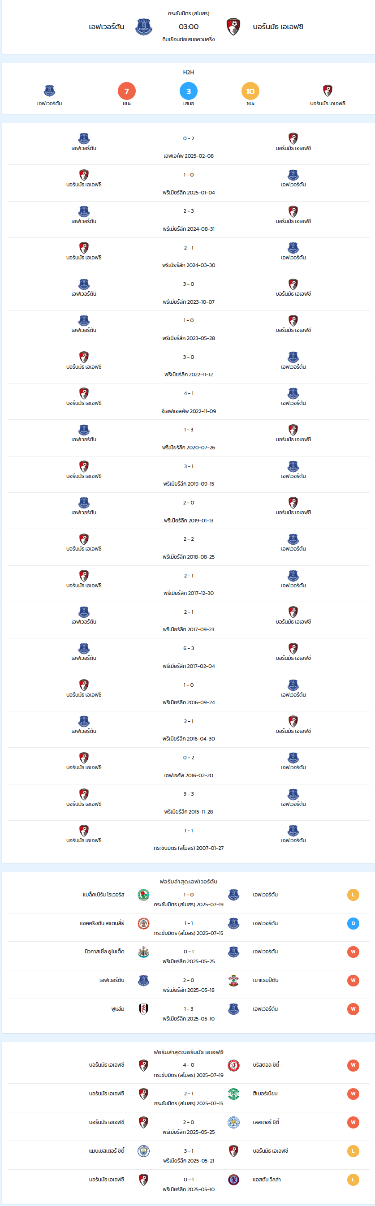This screenshot has width=375, height=1206.
Task: Click the Newcastle United crest icon
Action: pos(144,952)
